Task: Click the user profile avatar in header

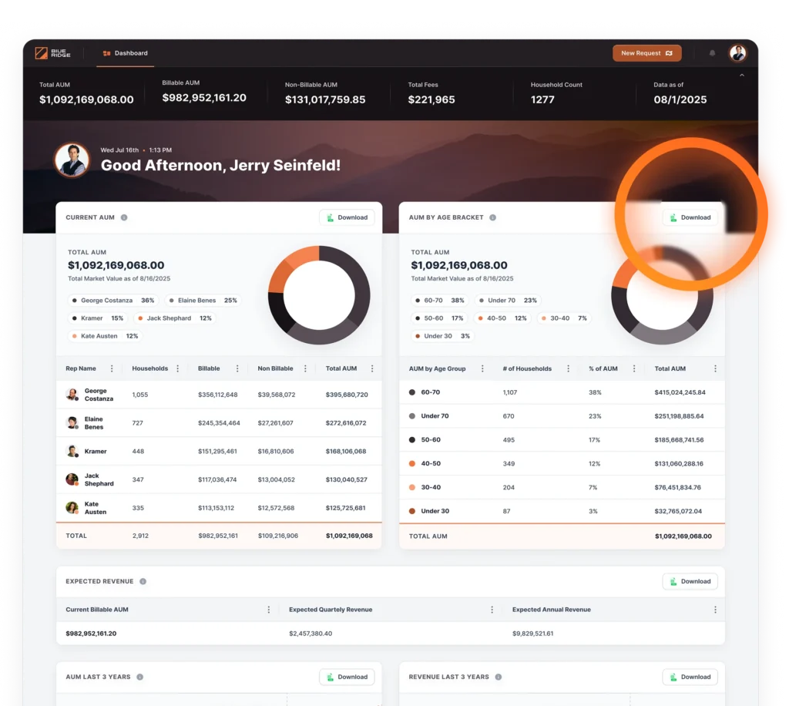Action: (x=737, y=53)
